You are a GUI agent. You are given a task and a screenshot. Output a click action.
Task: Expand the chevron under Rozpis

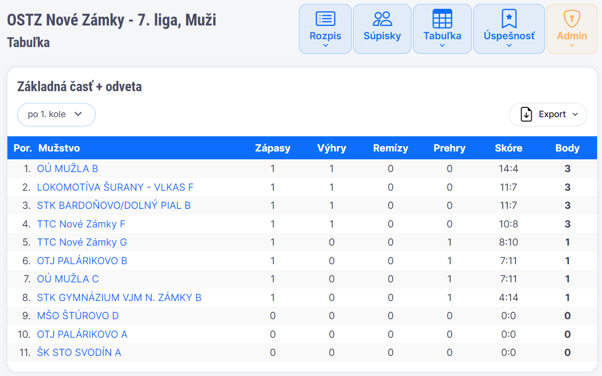(325, 46)
